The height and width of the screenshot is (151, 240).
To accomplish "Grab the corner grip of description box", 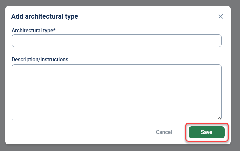I will coord(219,118).
